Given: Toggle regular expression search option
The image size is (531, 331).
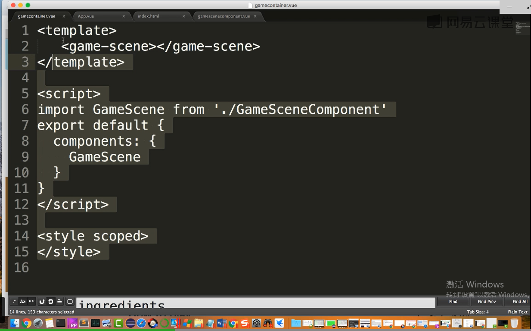Looking at the screenshot, I should pyautogui.click(x=14, y=302).
